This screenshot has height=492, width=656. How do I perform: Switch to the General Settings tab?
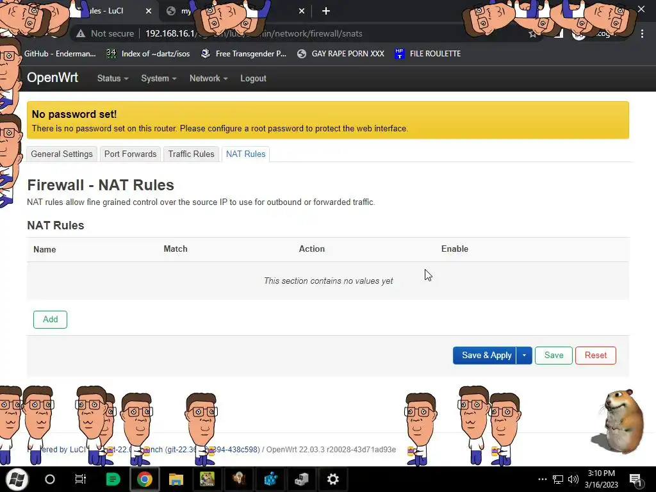pos(62,154)
